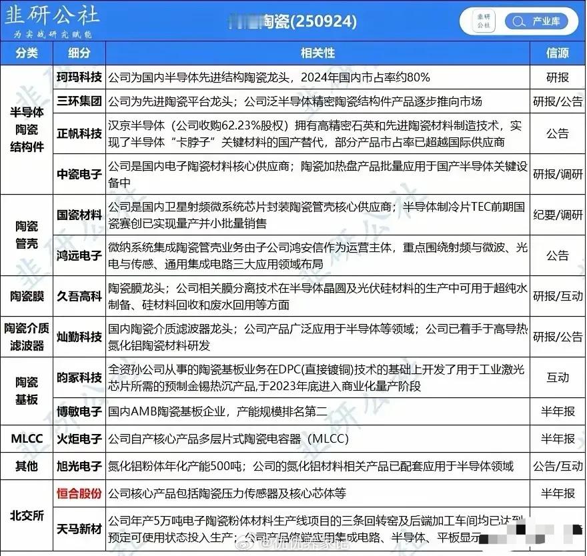Click the 为实战研究赋能 slogan under logo

click(x=53, y=35)
